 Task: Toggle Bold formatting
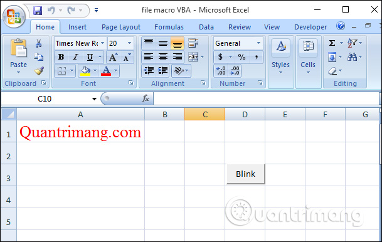61,57
